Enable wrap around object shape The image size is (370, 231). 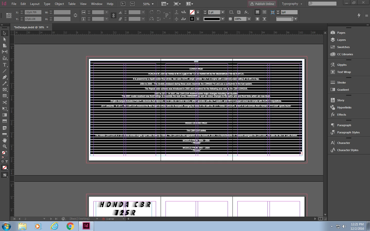pyautogui.click(x=257, y=19)
